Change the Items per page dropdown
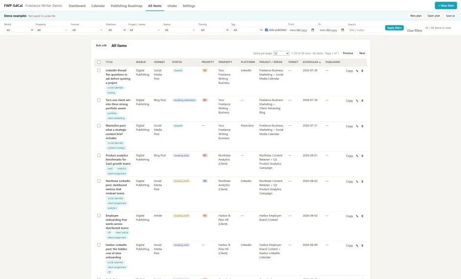Viewport: 461px width, 279px height. pos(281,53)
